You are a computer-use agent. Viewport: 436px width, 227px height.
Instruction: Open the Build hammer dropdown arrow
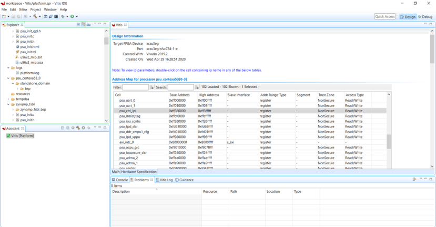(x=40, y=16)
